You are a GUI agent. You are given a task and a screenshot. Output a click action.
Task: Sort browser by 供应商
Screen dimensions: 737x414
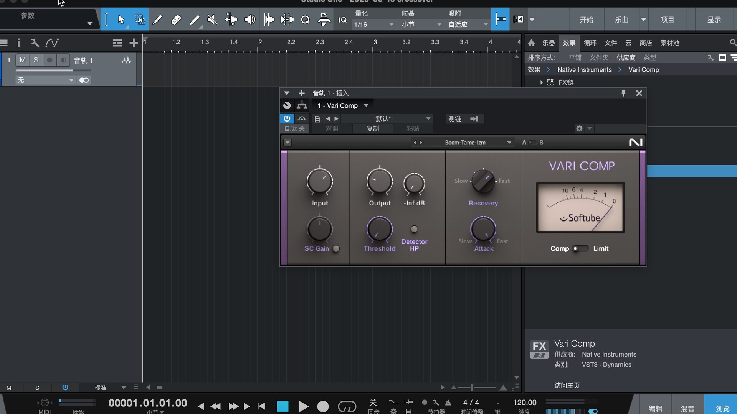(626, 58)
